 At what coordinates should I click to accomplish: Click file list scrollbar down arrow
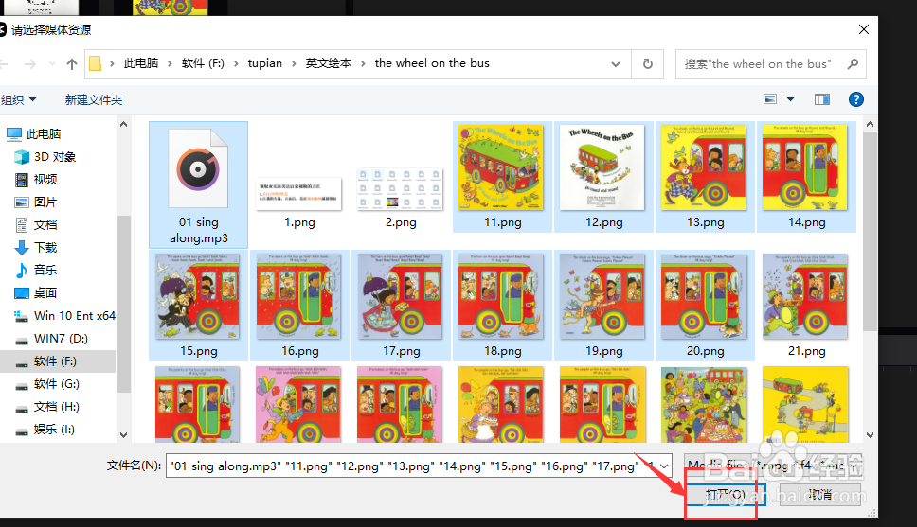(x=870, y=434)
